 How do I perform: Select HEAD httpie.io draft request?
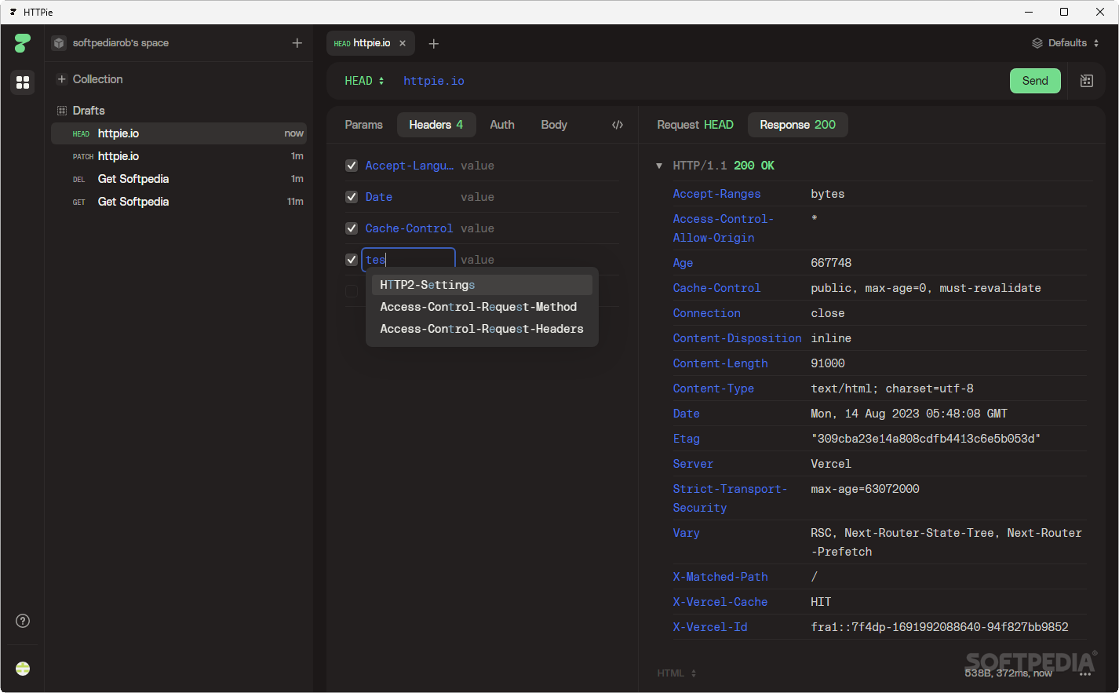(x=179, y=133)
